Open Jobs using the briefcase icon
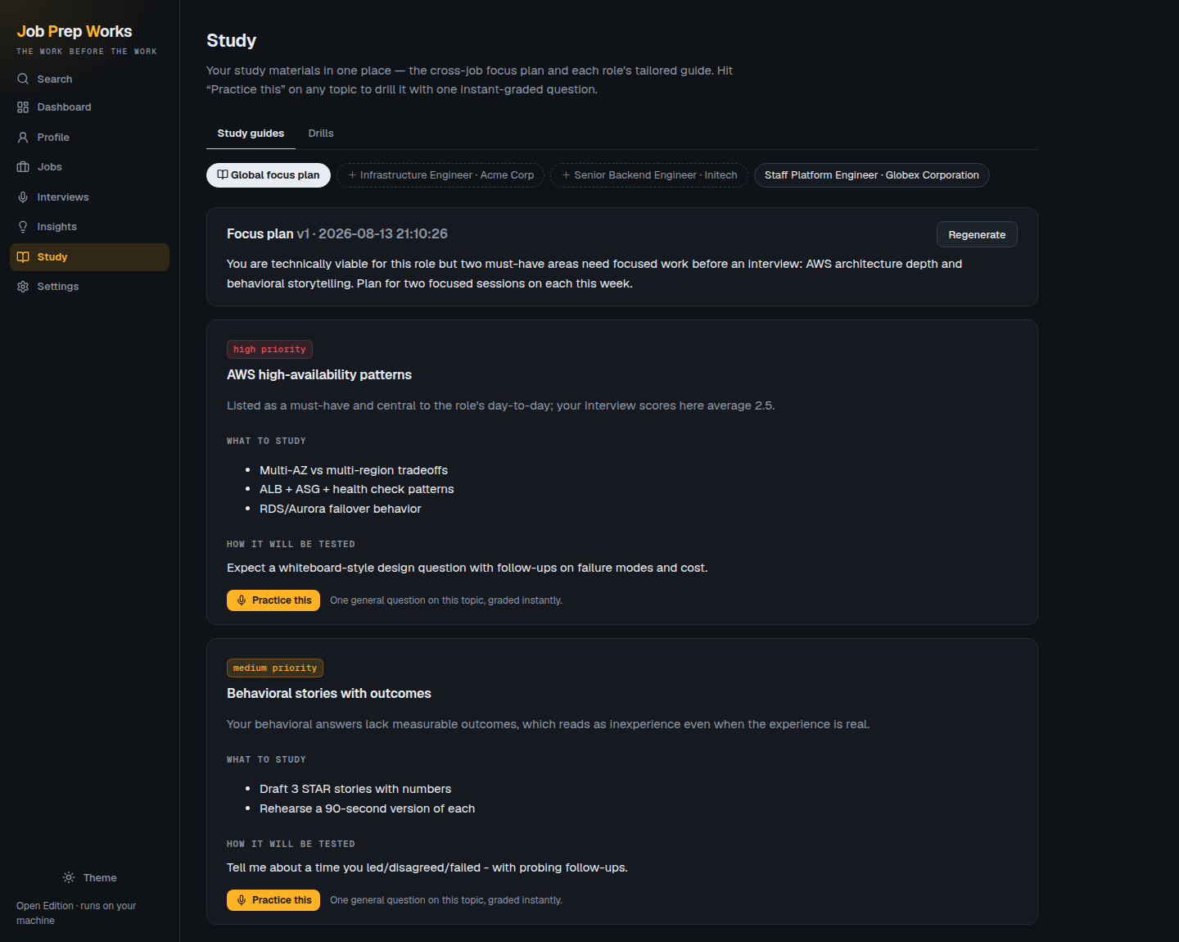This screenshot has width=1179, height=942. click(23, 167)
